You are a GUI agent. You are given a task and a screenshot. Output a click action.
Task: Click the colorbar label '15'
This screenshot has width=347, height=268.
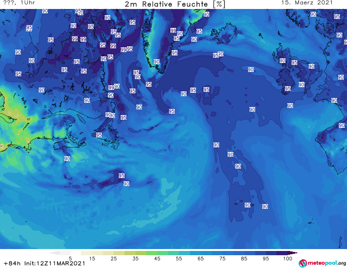pyautogui.click(x=92, y=259)
